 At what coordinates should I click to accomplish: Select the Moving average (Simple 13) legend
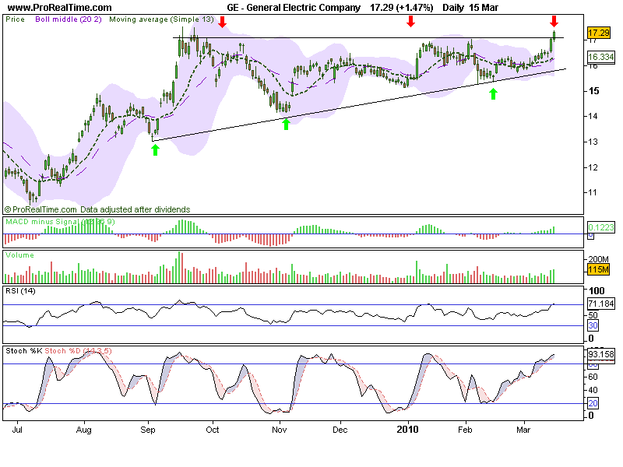tap(161, 19)
